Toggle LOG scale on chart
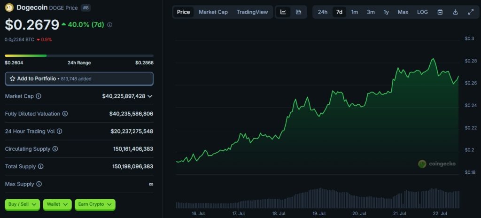Viewport: 481px width, 218px height. (422, 12)
